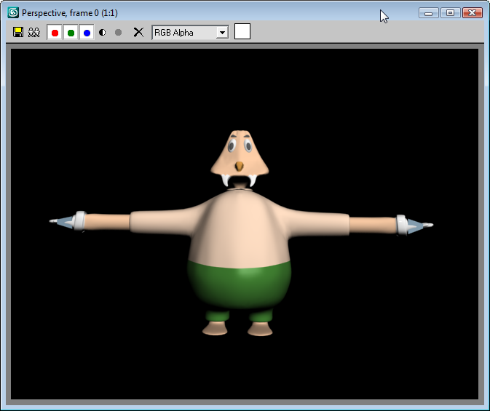The height and width of the screenshot is (411, 490).
Task: Toggle monochrome display (gray circle)
Action: point(118,33)
